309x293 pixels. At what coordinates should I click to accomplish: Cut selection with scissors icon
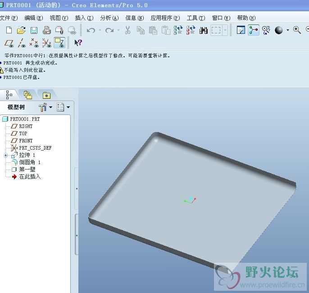pyautogui.click(x=128, y=30)
